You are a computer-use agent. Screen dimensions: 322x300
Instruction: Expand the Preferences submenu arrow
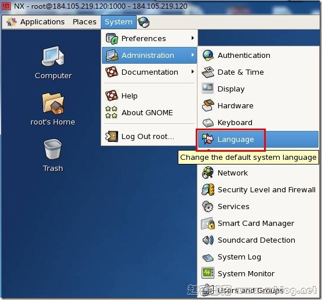192,38
